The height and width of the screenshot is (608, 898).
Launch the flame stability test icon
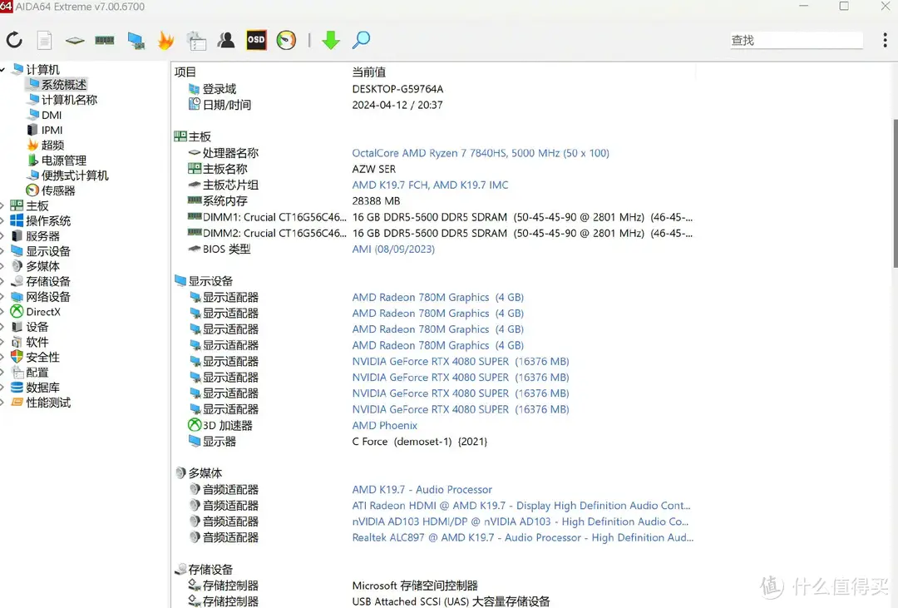point(165,40)
